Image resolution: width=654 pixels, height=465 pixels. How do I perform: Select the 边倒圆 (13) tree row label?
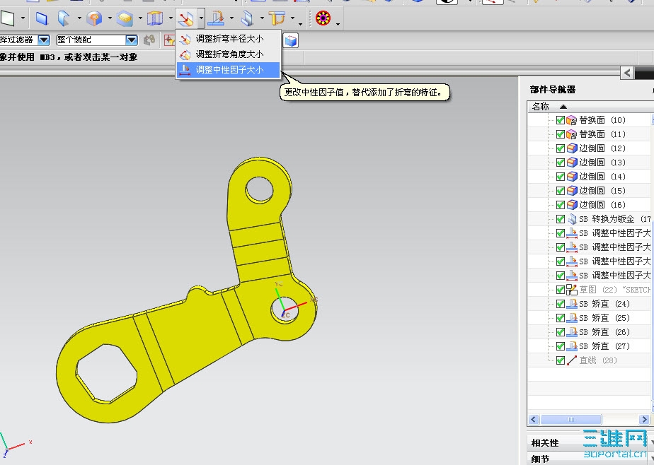click(602, 163)
